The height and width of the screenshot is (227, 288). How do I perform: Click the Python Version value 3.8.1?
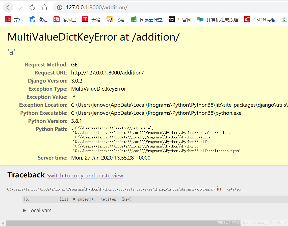pyautogui.click(x=76, y=121)
